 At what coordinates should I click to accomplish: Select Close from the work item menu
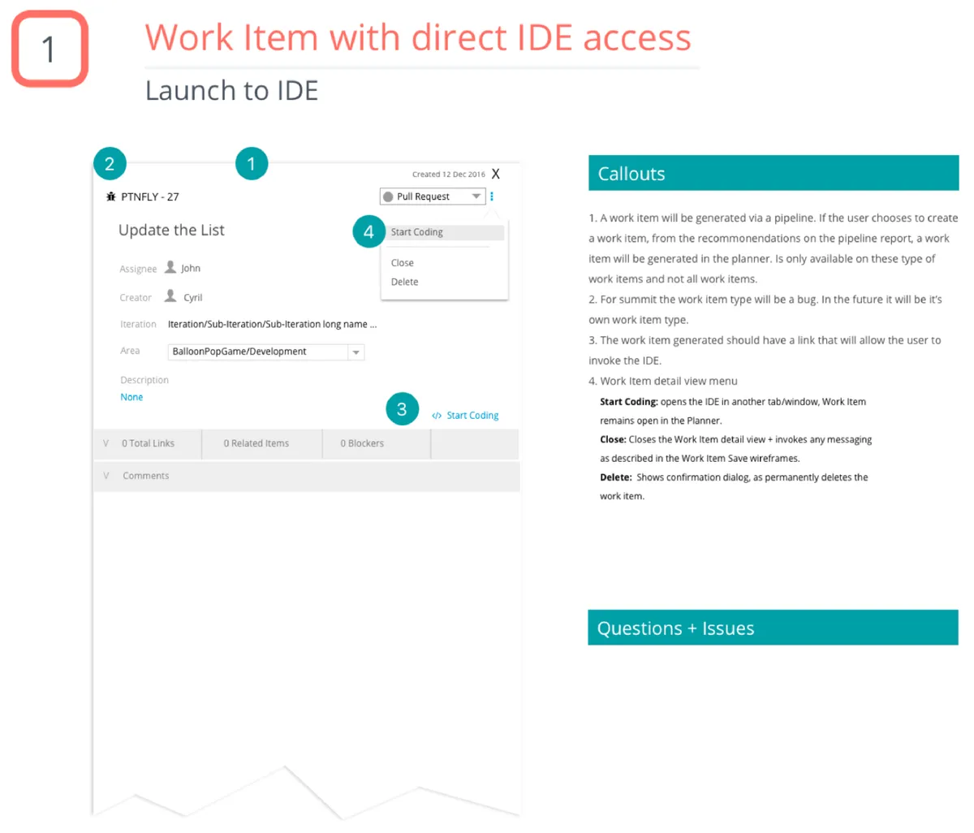point(402,262)
